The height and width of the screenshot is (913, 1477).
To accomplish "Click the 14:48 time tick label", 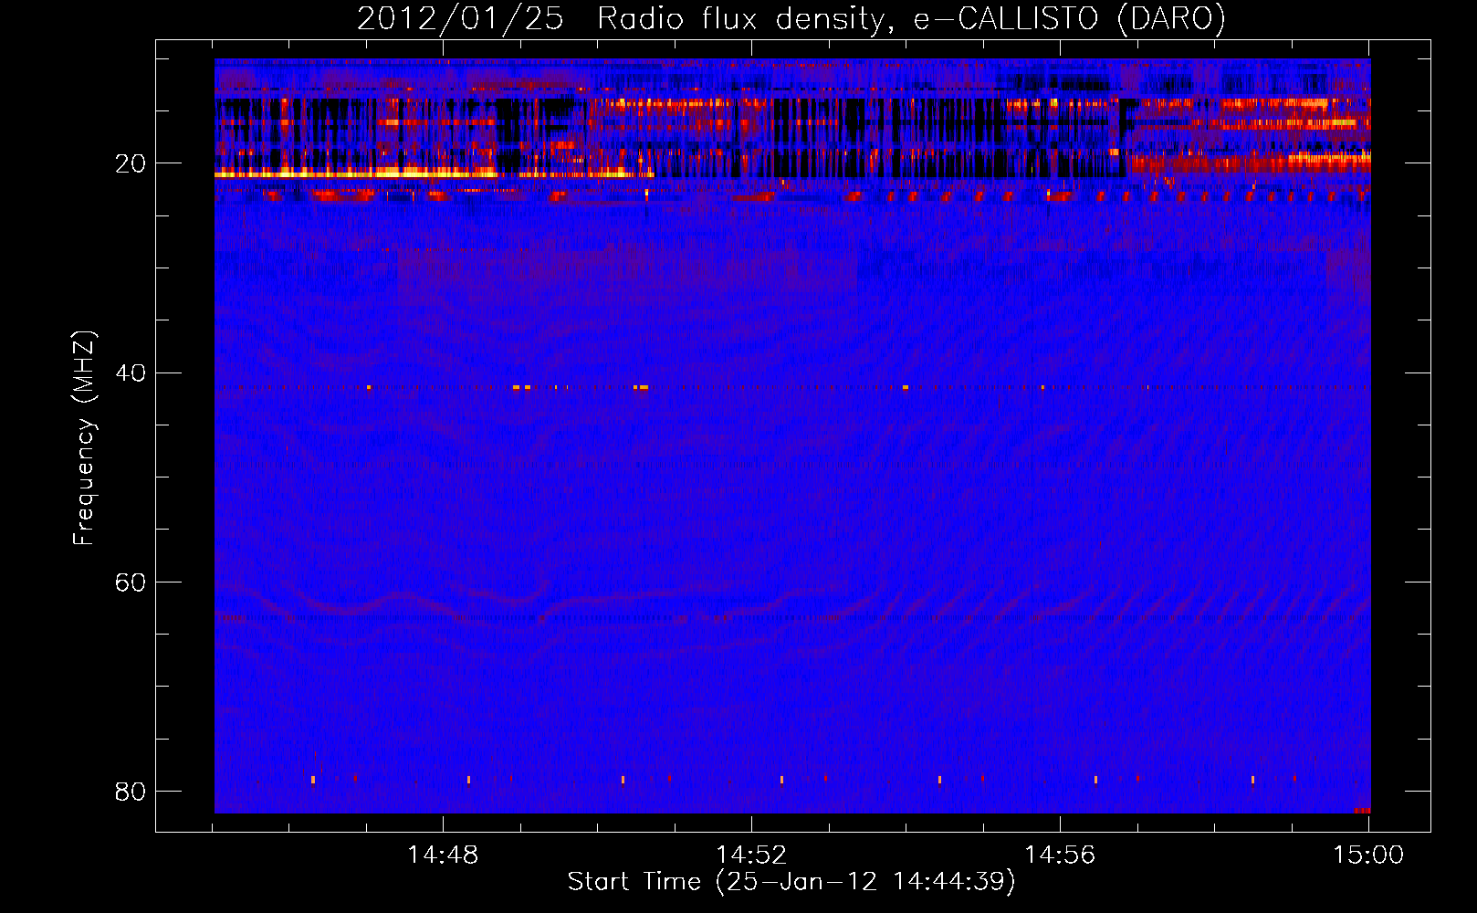I will point(443,855).
